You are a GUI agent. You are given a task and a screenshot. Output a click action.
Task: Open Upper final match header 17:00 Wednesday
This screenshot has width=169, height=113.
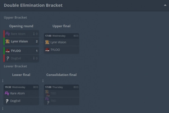(x=61, y=36)
